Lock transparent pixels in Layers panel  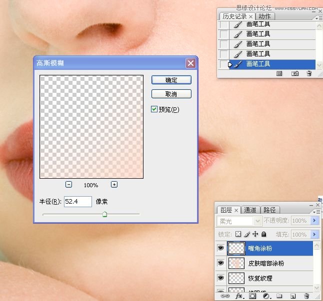point(238,234)
